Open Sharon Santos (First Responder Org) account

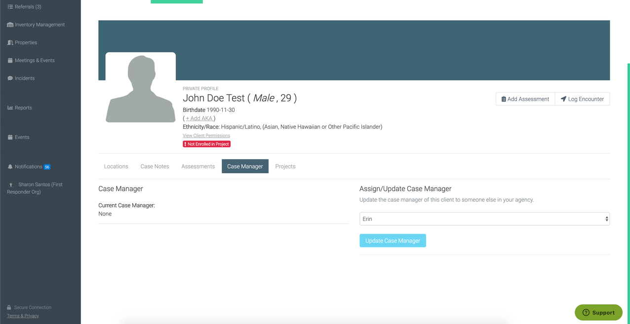pos(35,188)
